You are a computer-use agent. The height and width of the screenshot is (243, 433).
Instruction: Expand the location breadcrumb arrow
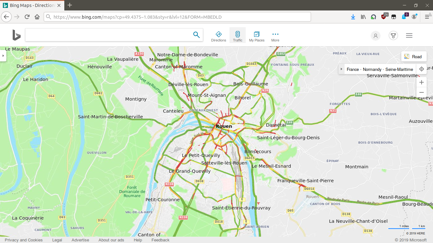(341, 69)
